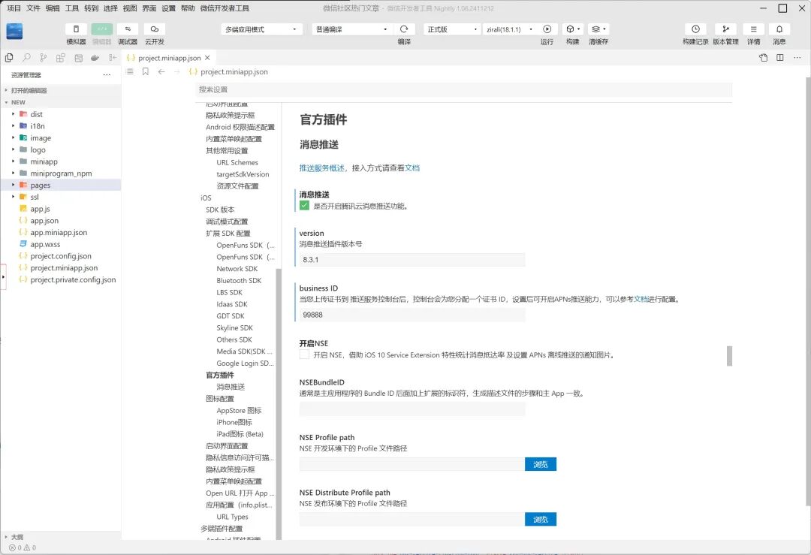Select the project.miniapp.json tab
Image resolution: width=811 pixels, height=555 pixels.
point(169,58)
